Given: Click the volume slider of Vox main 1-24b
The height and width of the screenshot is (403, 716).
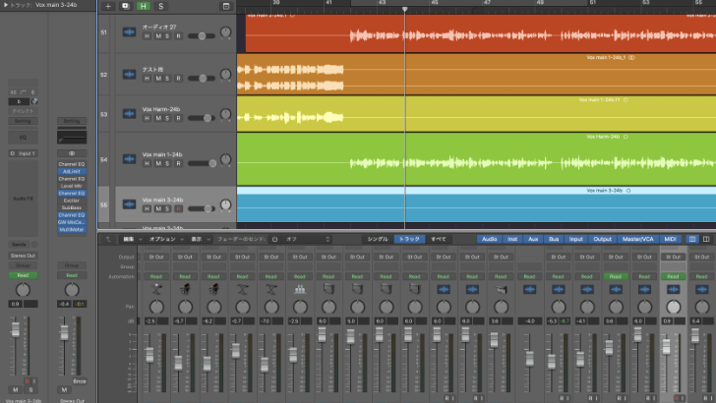Looking at the screenshot, I should pos(202,163).
